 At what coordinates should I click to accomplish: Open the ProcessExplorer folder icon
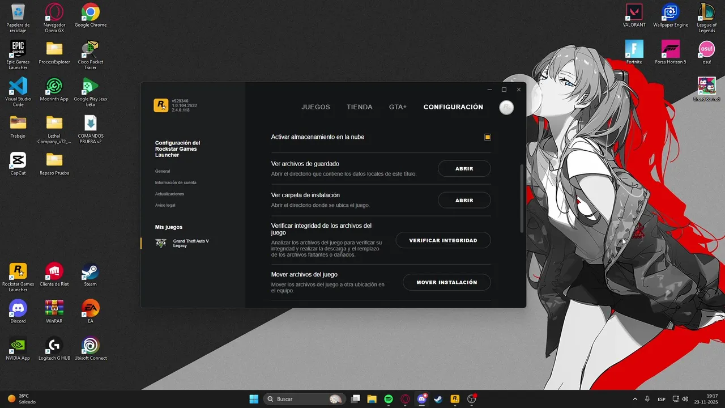coord(54,52)
